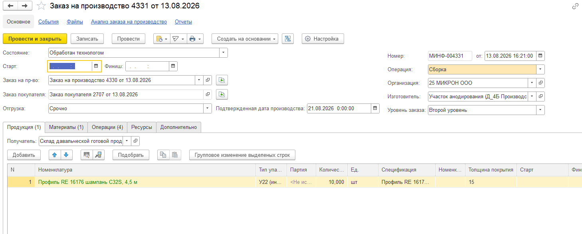Screen dimensions: 582x234
Task: Search by barcode icon
Action: 87,155
